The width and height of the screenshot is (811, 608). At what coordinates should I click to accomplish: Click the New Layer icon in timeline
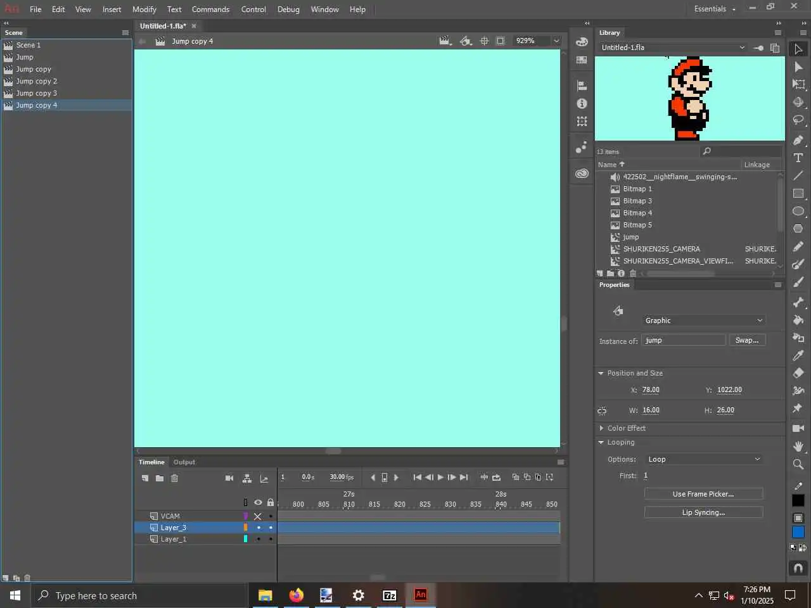pos(145,478)
